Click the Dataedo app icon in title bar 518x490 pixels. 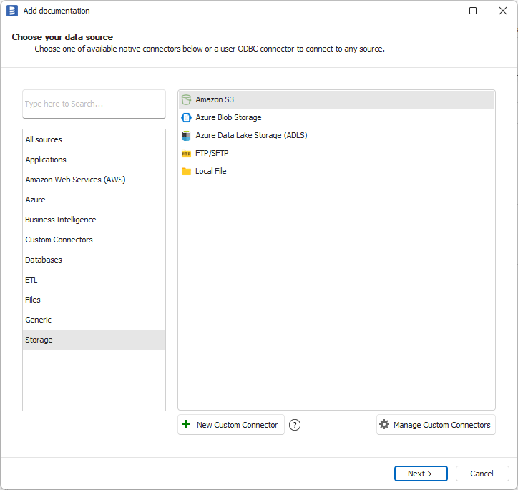pyautogui.click(x=12, y=11)
